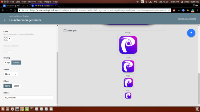This screenshot has width=200, height=112.
Task: Click the Name field with ic_launcher
Action: (28, 97)
